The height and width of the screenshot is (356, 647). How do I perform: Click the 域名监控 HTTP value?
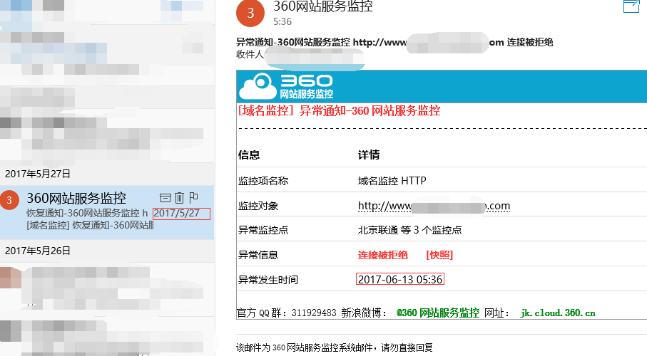click(x=392, y=181)
